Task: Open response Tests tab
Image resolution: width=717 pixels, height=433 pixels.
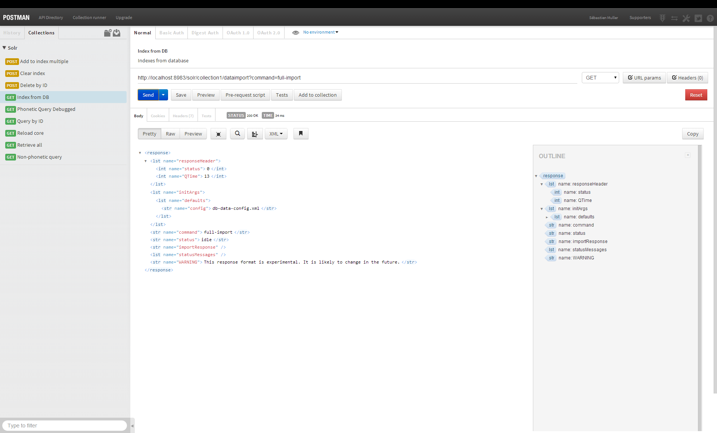Action: pyautogui.click(x=207, y=116)
